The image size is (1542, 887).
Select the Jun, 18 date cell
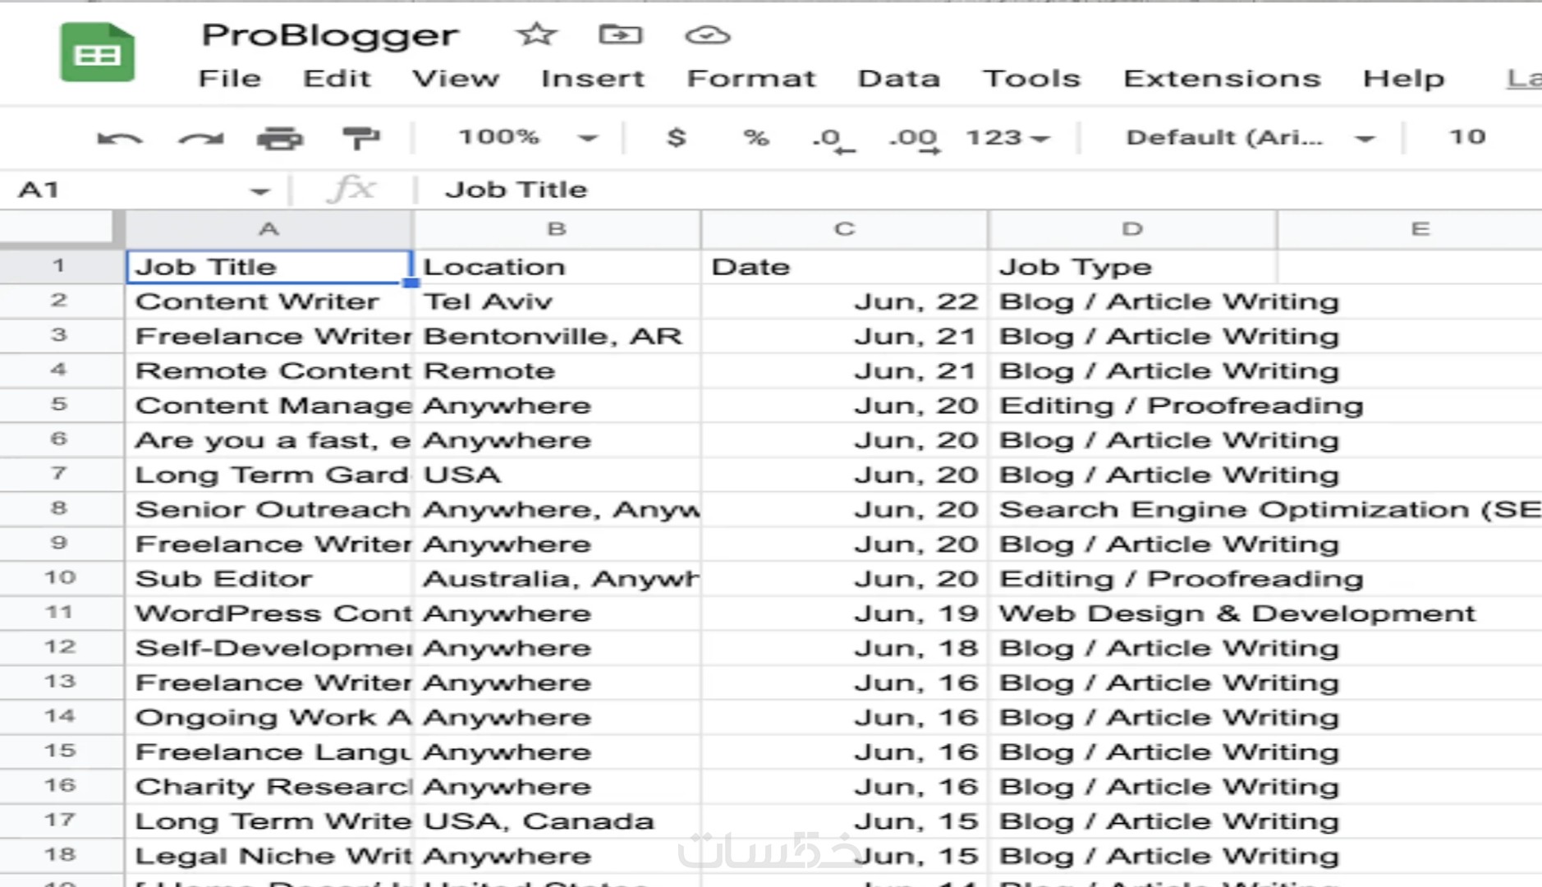(845, 648)
